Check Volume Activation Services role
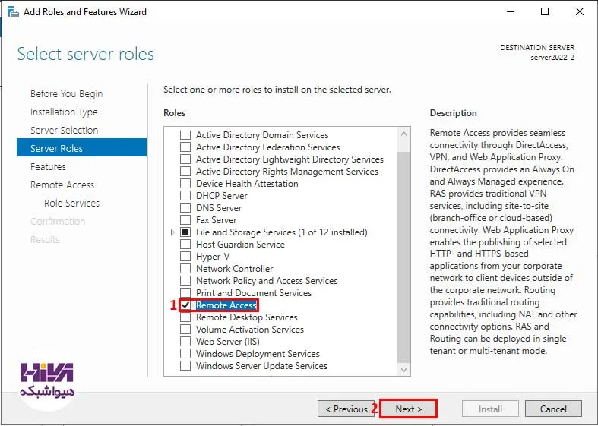This screenshot has width=598, height=426. pyautogui.click(x=185, y=330)
